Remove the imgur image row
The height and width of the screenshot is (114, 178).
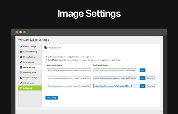point(150,86)
